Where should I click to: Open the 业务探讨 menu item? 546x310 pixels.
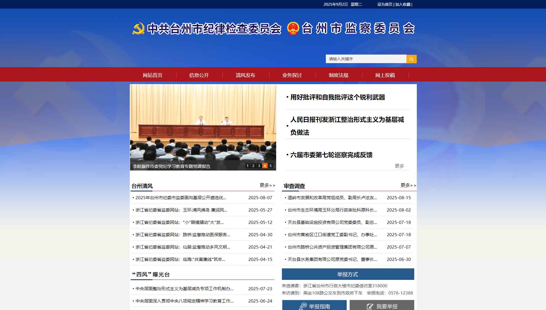(292, 75)
